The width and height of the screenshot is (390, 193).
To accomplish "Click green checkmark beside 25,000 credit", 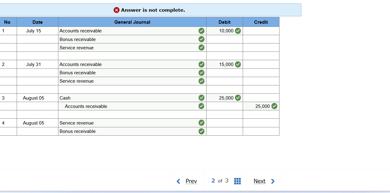I will (274, 106).
